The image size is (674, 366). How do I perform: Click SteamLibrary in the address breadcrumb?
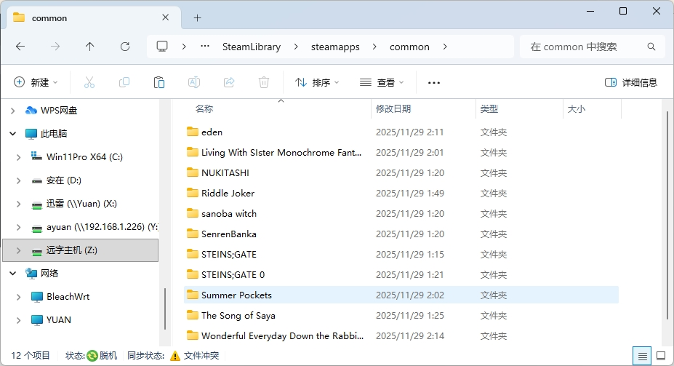pyautogui.click(x=251, y=47)
